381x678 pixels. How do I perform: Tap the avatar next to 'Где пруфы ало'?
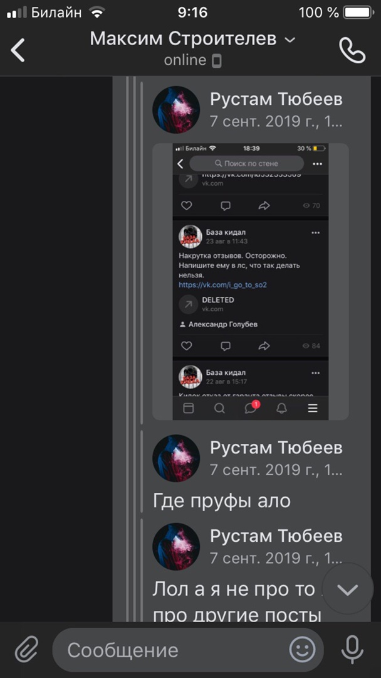pyautogui.click(x=176, y=458)
